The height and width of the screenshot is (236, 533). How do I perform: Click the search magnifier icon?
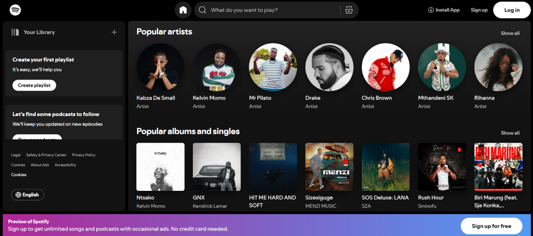pos(202,10)
